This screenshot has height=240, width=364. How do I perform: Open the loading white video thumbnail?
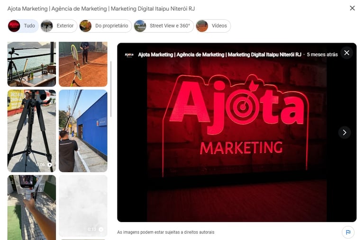pos(83,206)
